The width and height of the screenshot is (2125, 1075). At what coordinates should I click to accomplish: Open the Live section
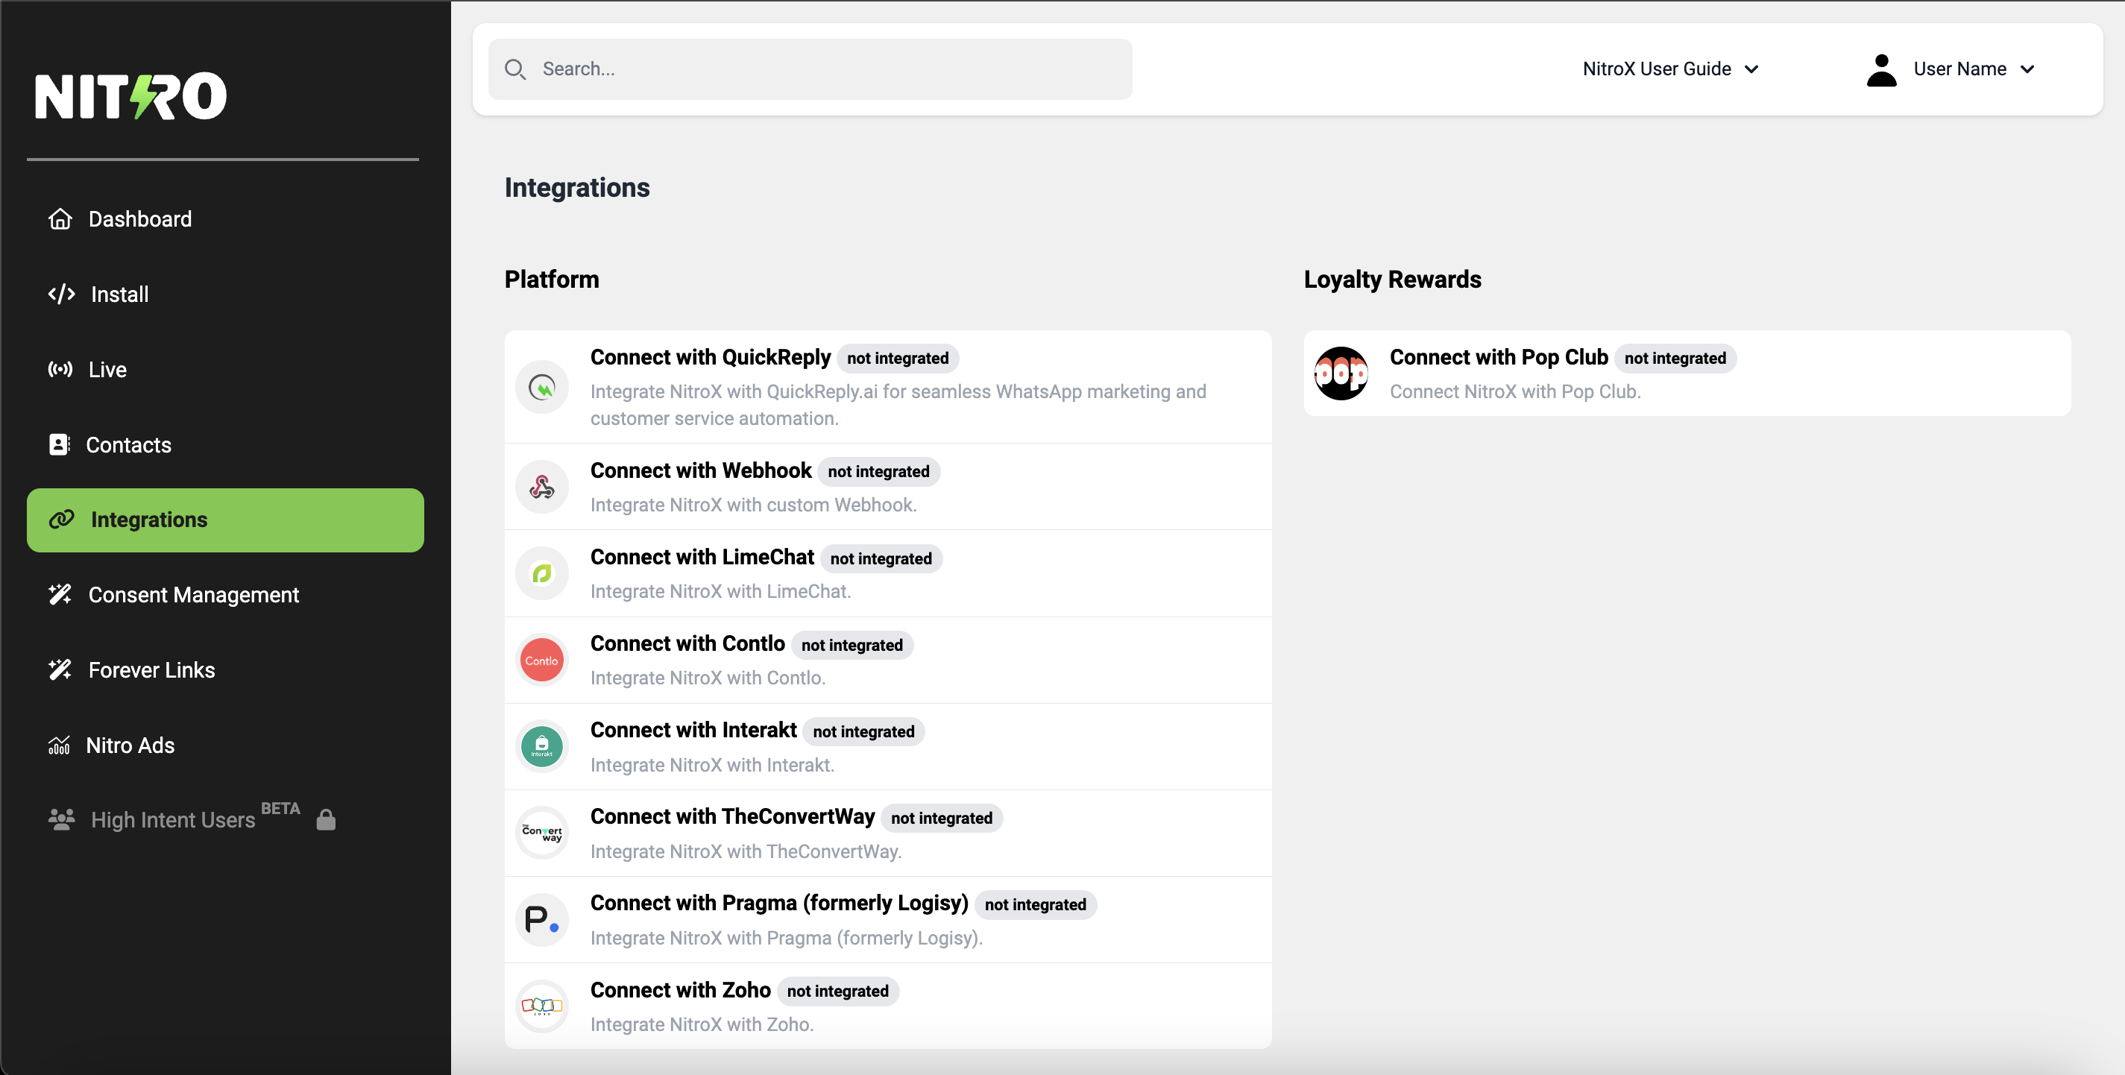click(x=225, y=369)
